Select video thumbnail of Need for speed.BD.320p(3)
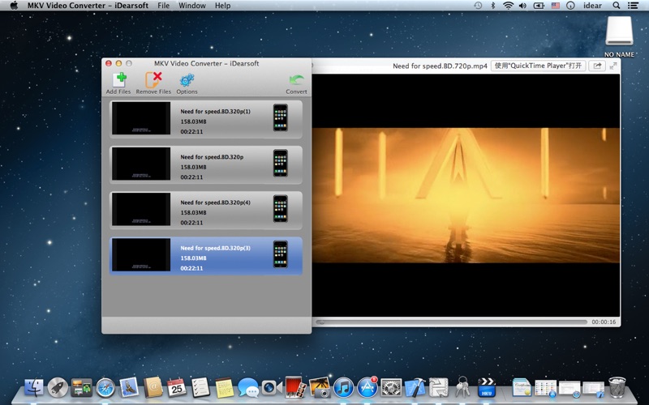This screenshot has width=649, height=405. (141, 254)
